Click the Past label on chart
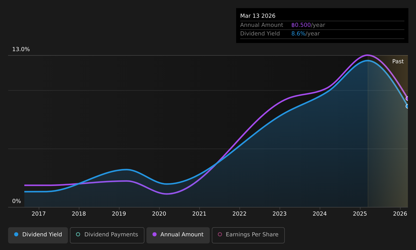Screen dimensions: 416x250 pyautogui.click(x=398, y=61)
